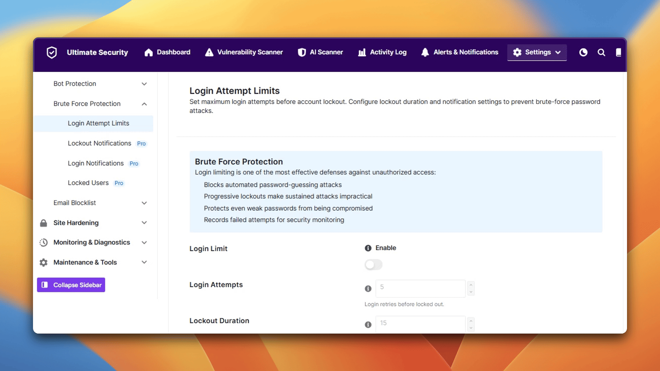Click Pro badge next to Locked Users

[119, 183]
